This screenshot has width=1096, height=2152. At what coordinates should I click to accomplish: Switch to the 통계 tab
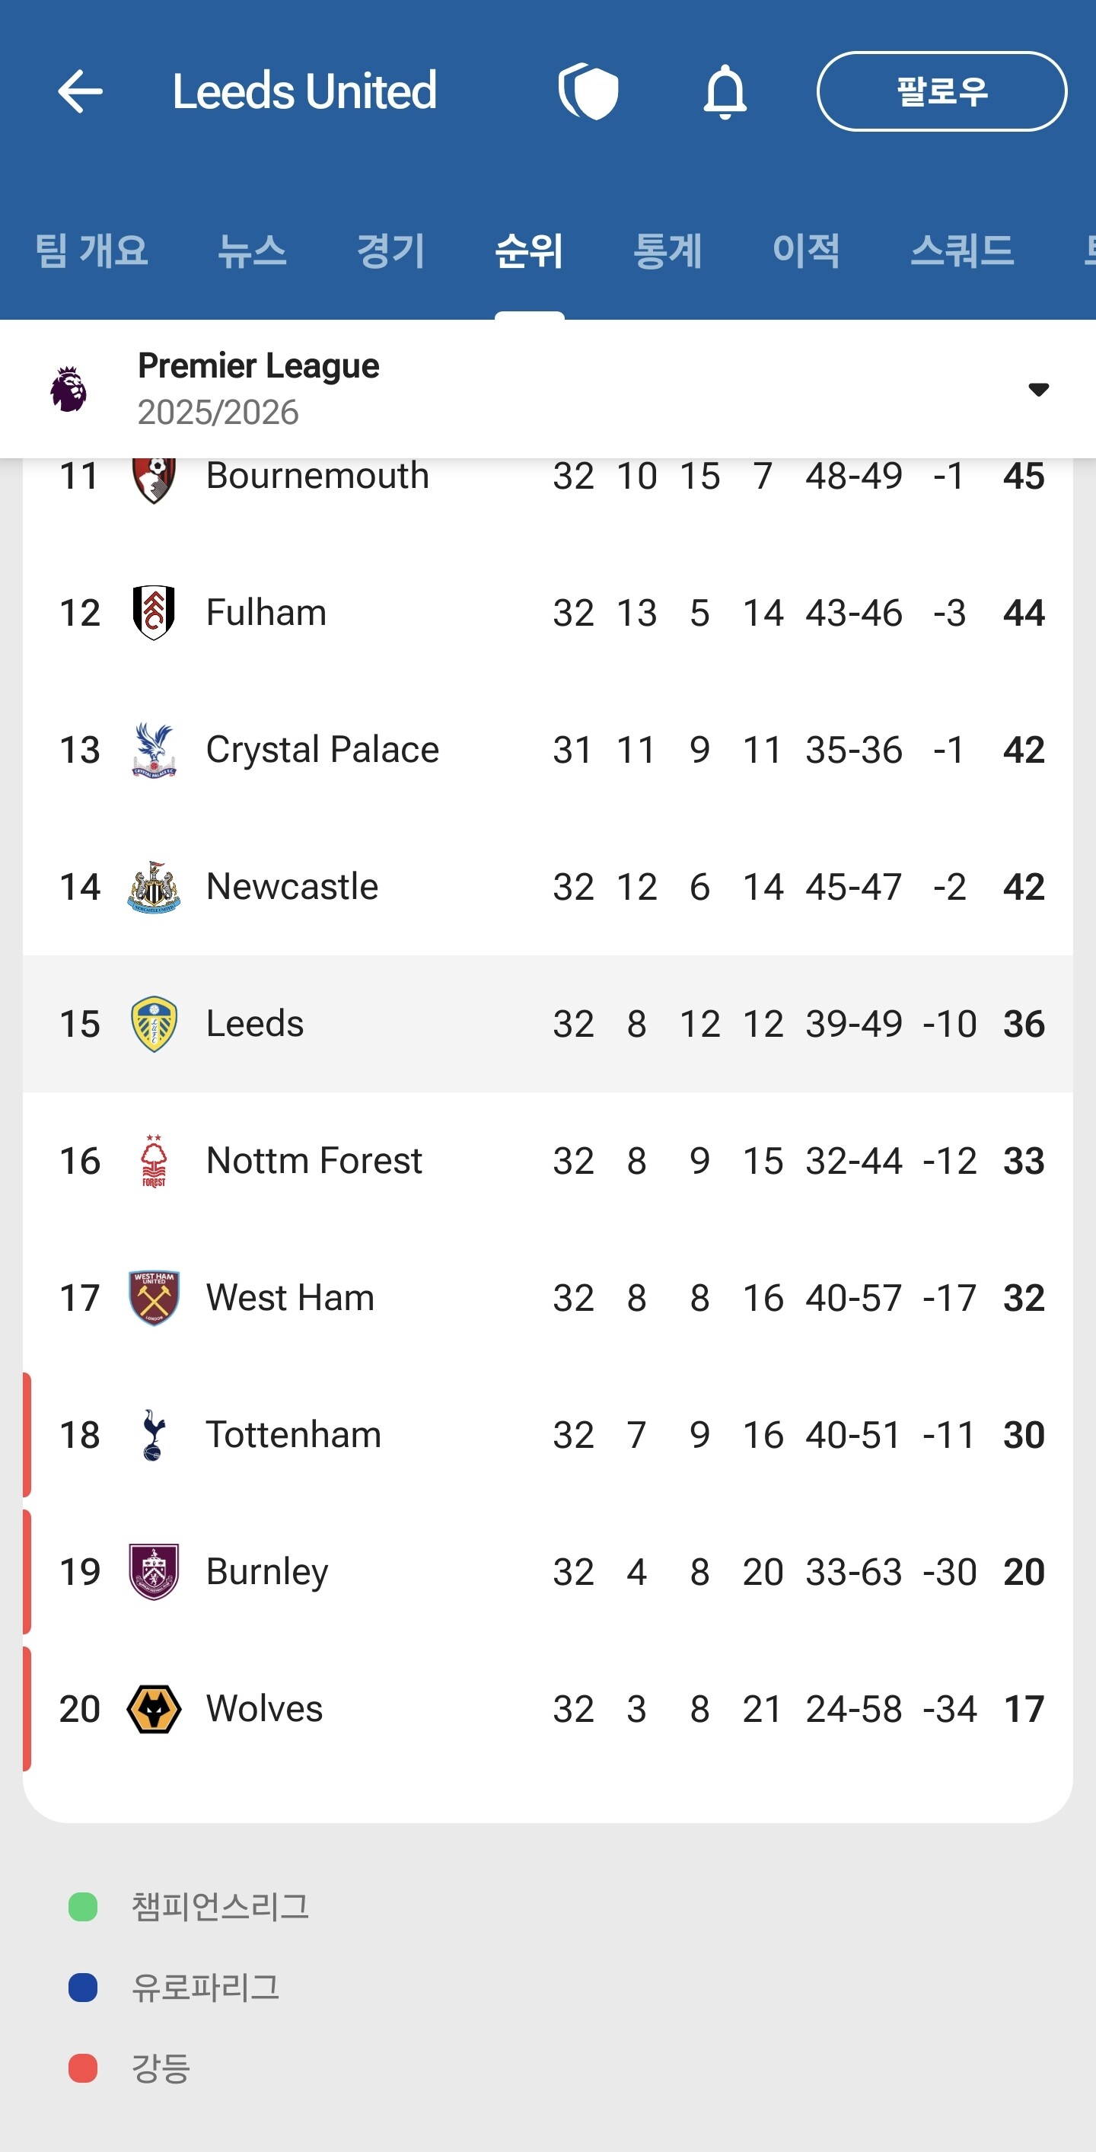pos(667,250)
